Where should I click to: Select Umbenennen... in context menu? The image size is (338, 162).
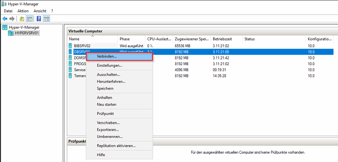pyautogui.click(x=119, y=137)
